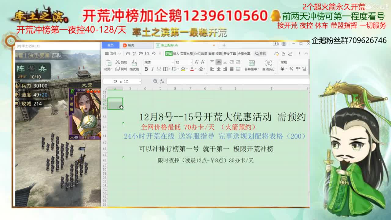Toggle Italic formatting

click(x=152, y=69)
